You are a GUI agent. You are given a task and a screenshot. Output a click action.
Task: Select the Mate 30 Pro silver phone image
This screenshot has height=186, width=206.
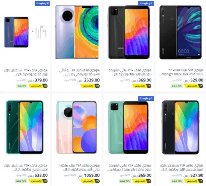[x=77, y=32]
